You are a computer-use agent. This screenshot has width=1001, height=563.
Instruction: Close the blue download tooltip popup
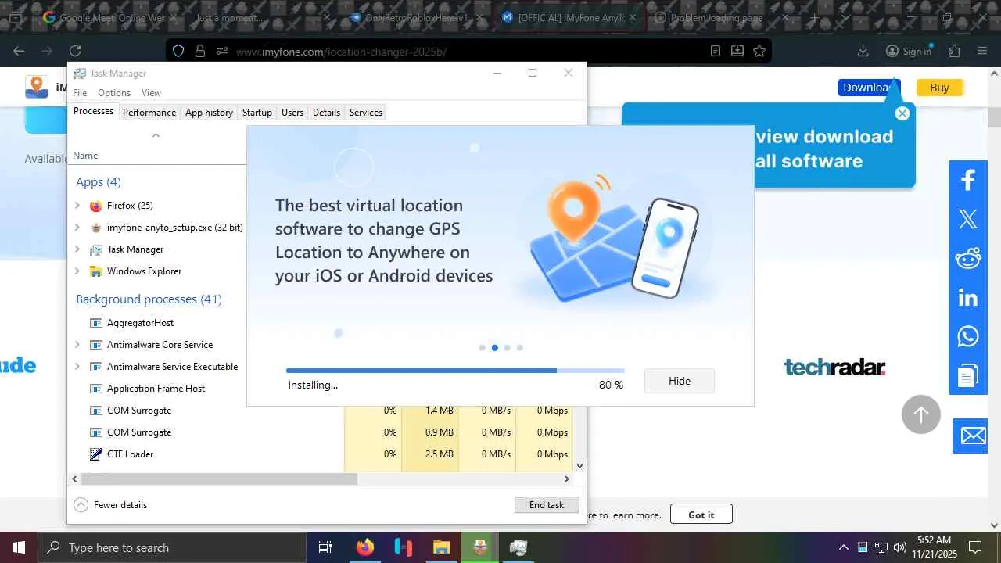click(902, 113)
